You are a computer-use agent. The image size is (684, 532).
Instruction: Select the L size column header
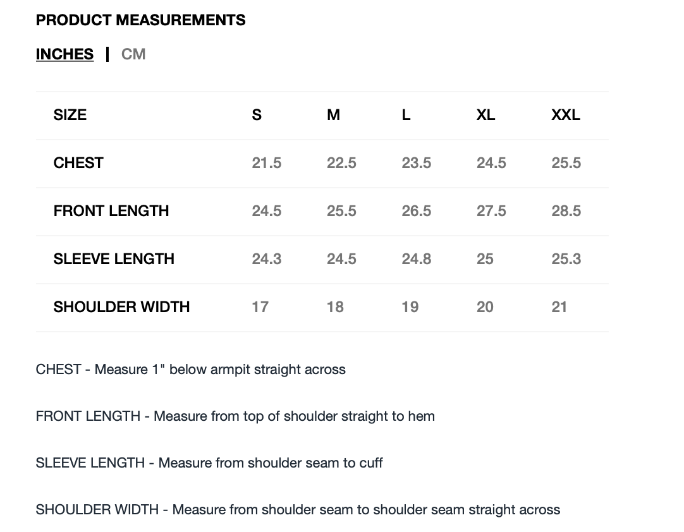[x=406, y=115]
